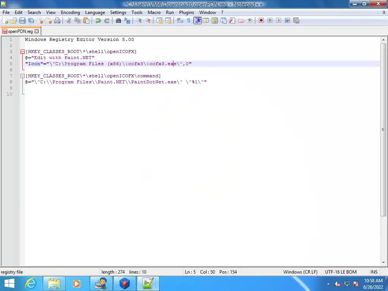Viewport: 388px width, 291px height.
Task: Collapse the fold at line 3 openICOFX key
Action: click(22, 52)
